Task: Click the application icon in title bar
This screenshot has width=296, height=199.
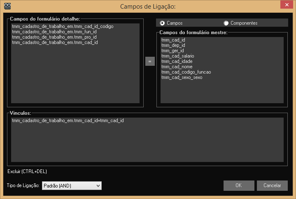Action: [7, 6]
